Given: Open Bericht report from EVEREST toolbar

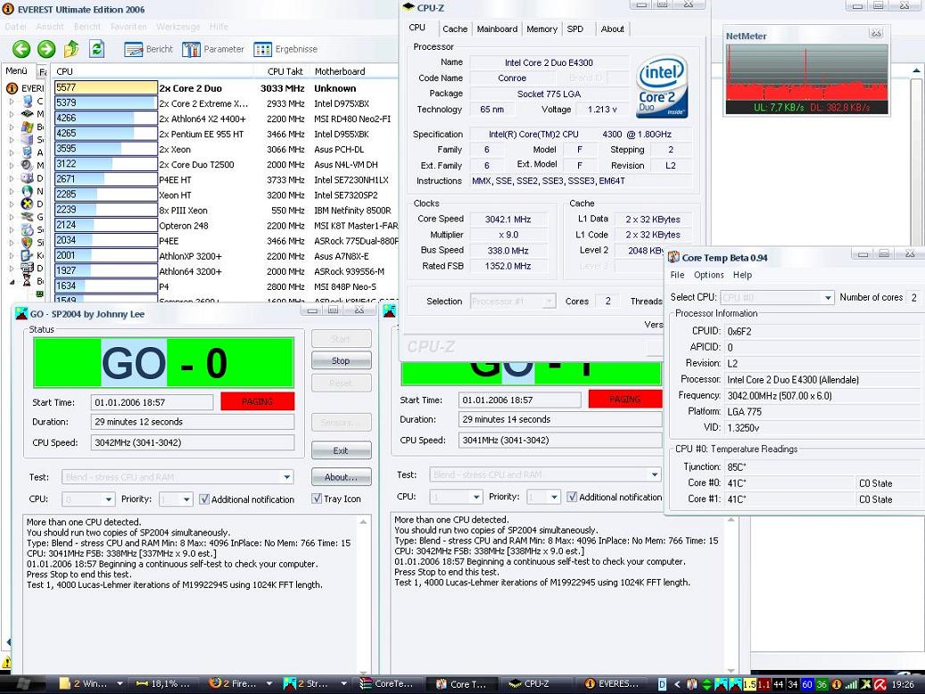Looking at the screenshot, I should click(149, 50).
